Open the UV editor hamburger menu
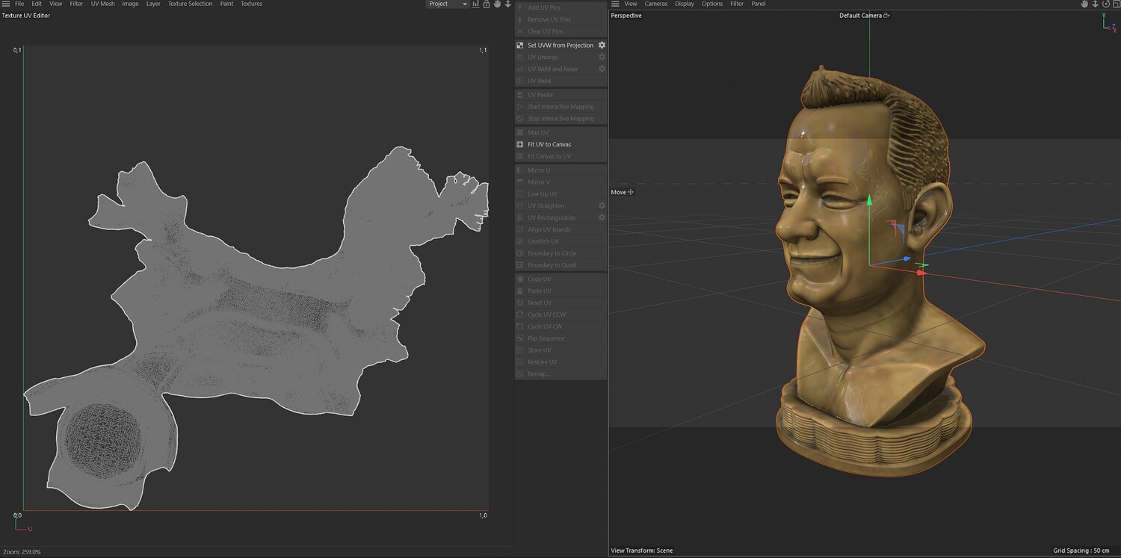Image resolution: width=1121 pixels, height=558 pixels. [x=6, y=4]
